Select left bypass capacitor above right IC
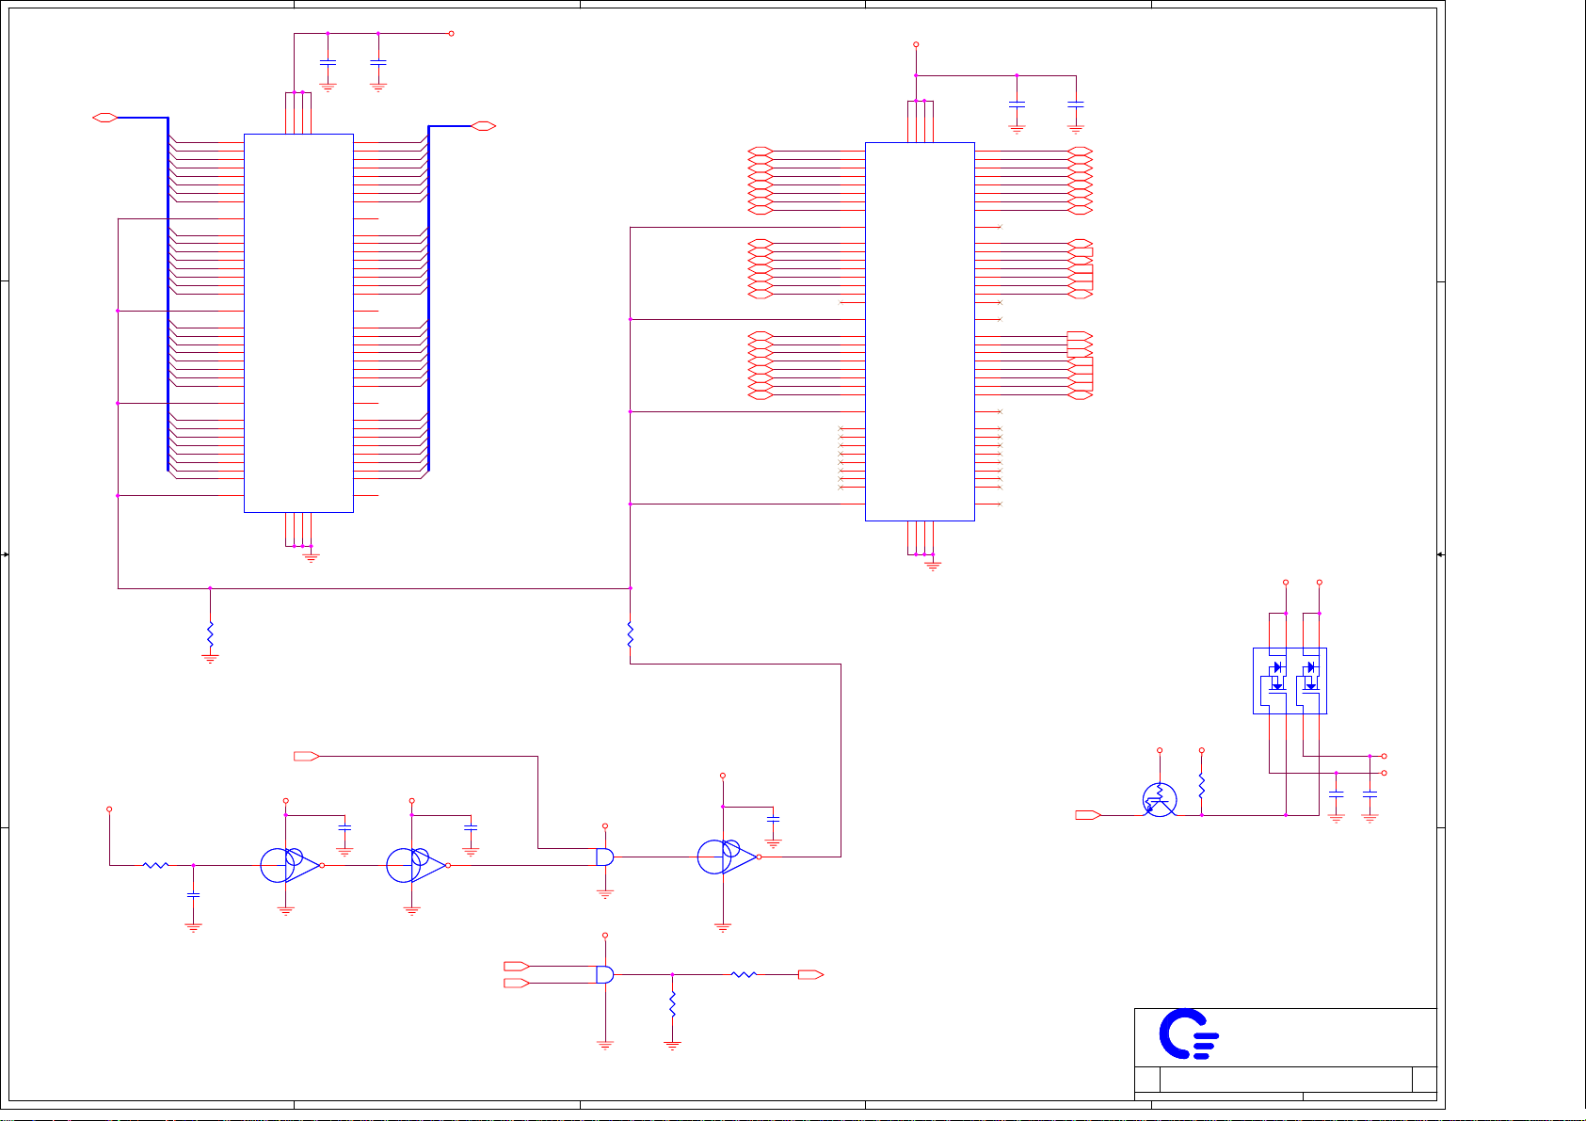Screen dimensions: 1586x1121 tap(1017, 104)
